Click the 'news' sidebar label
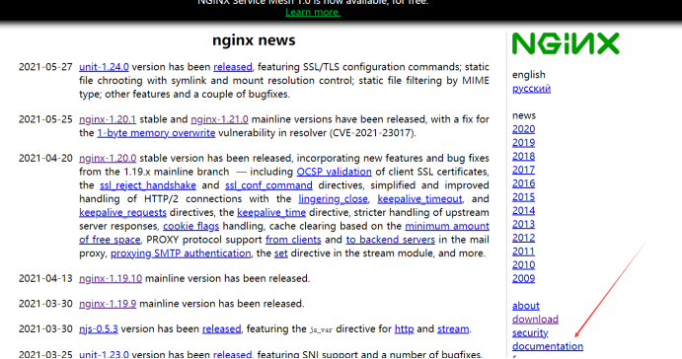Screen dimensions: 682x359 pyautogui.click(x=524, y=115)
